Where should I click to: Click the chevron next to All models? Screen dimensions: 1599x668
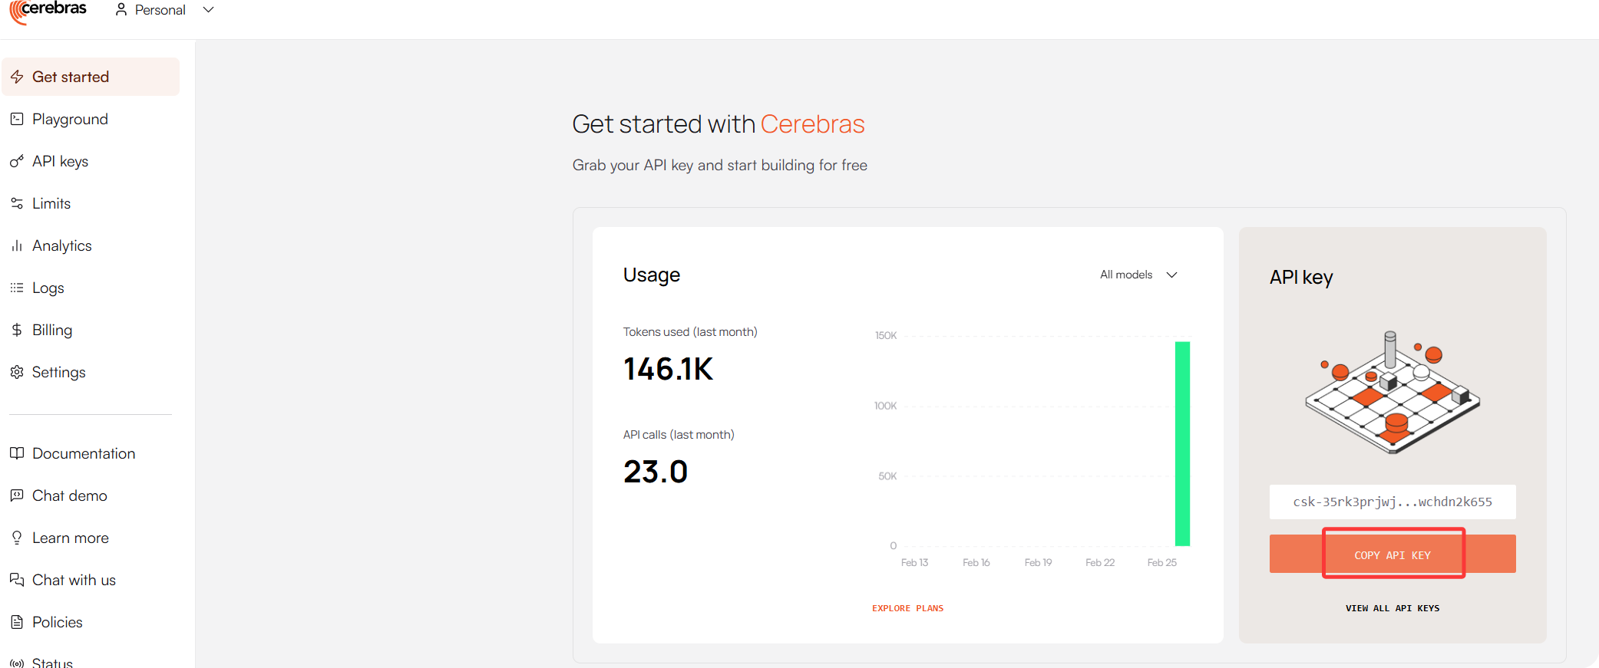1171,275
